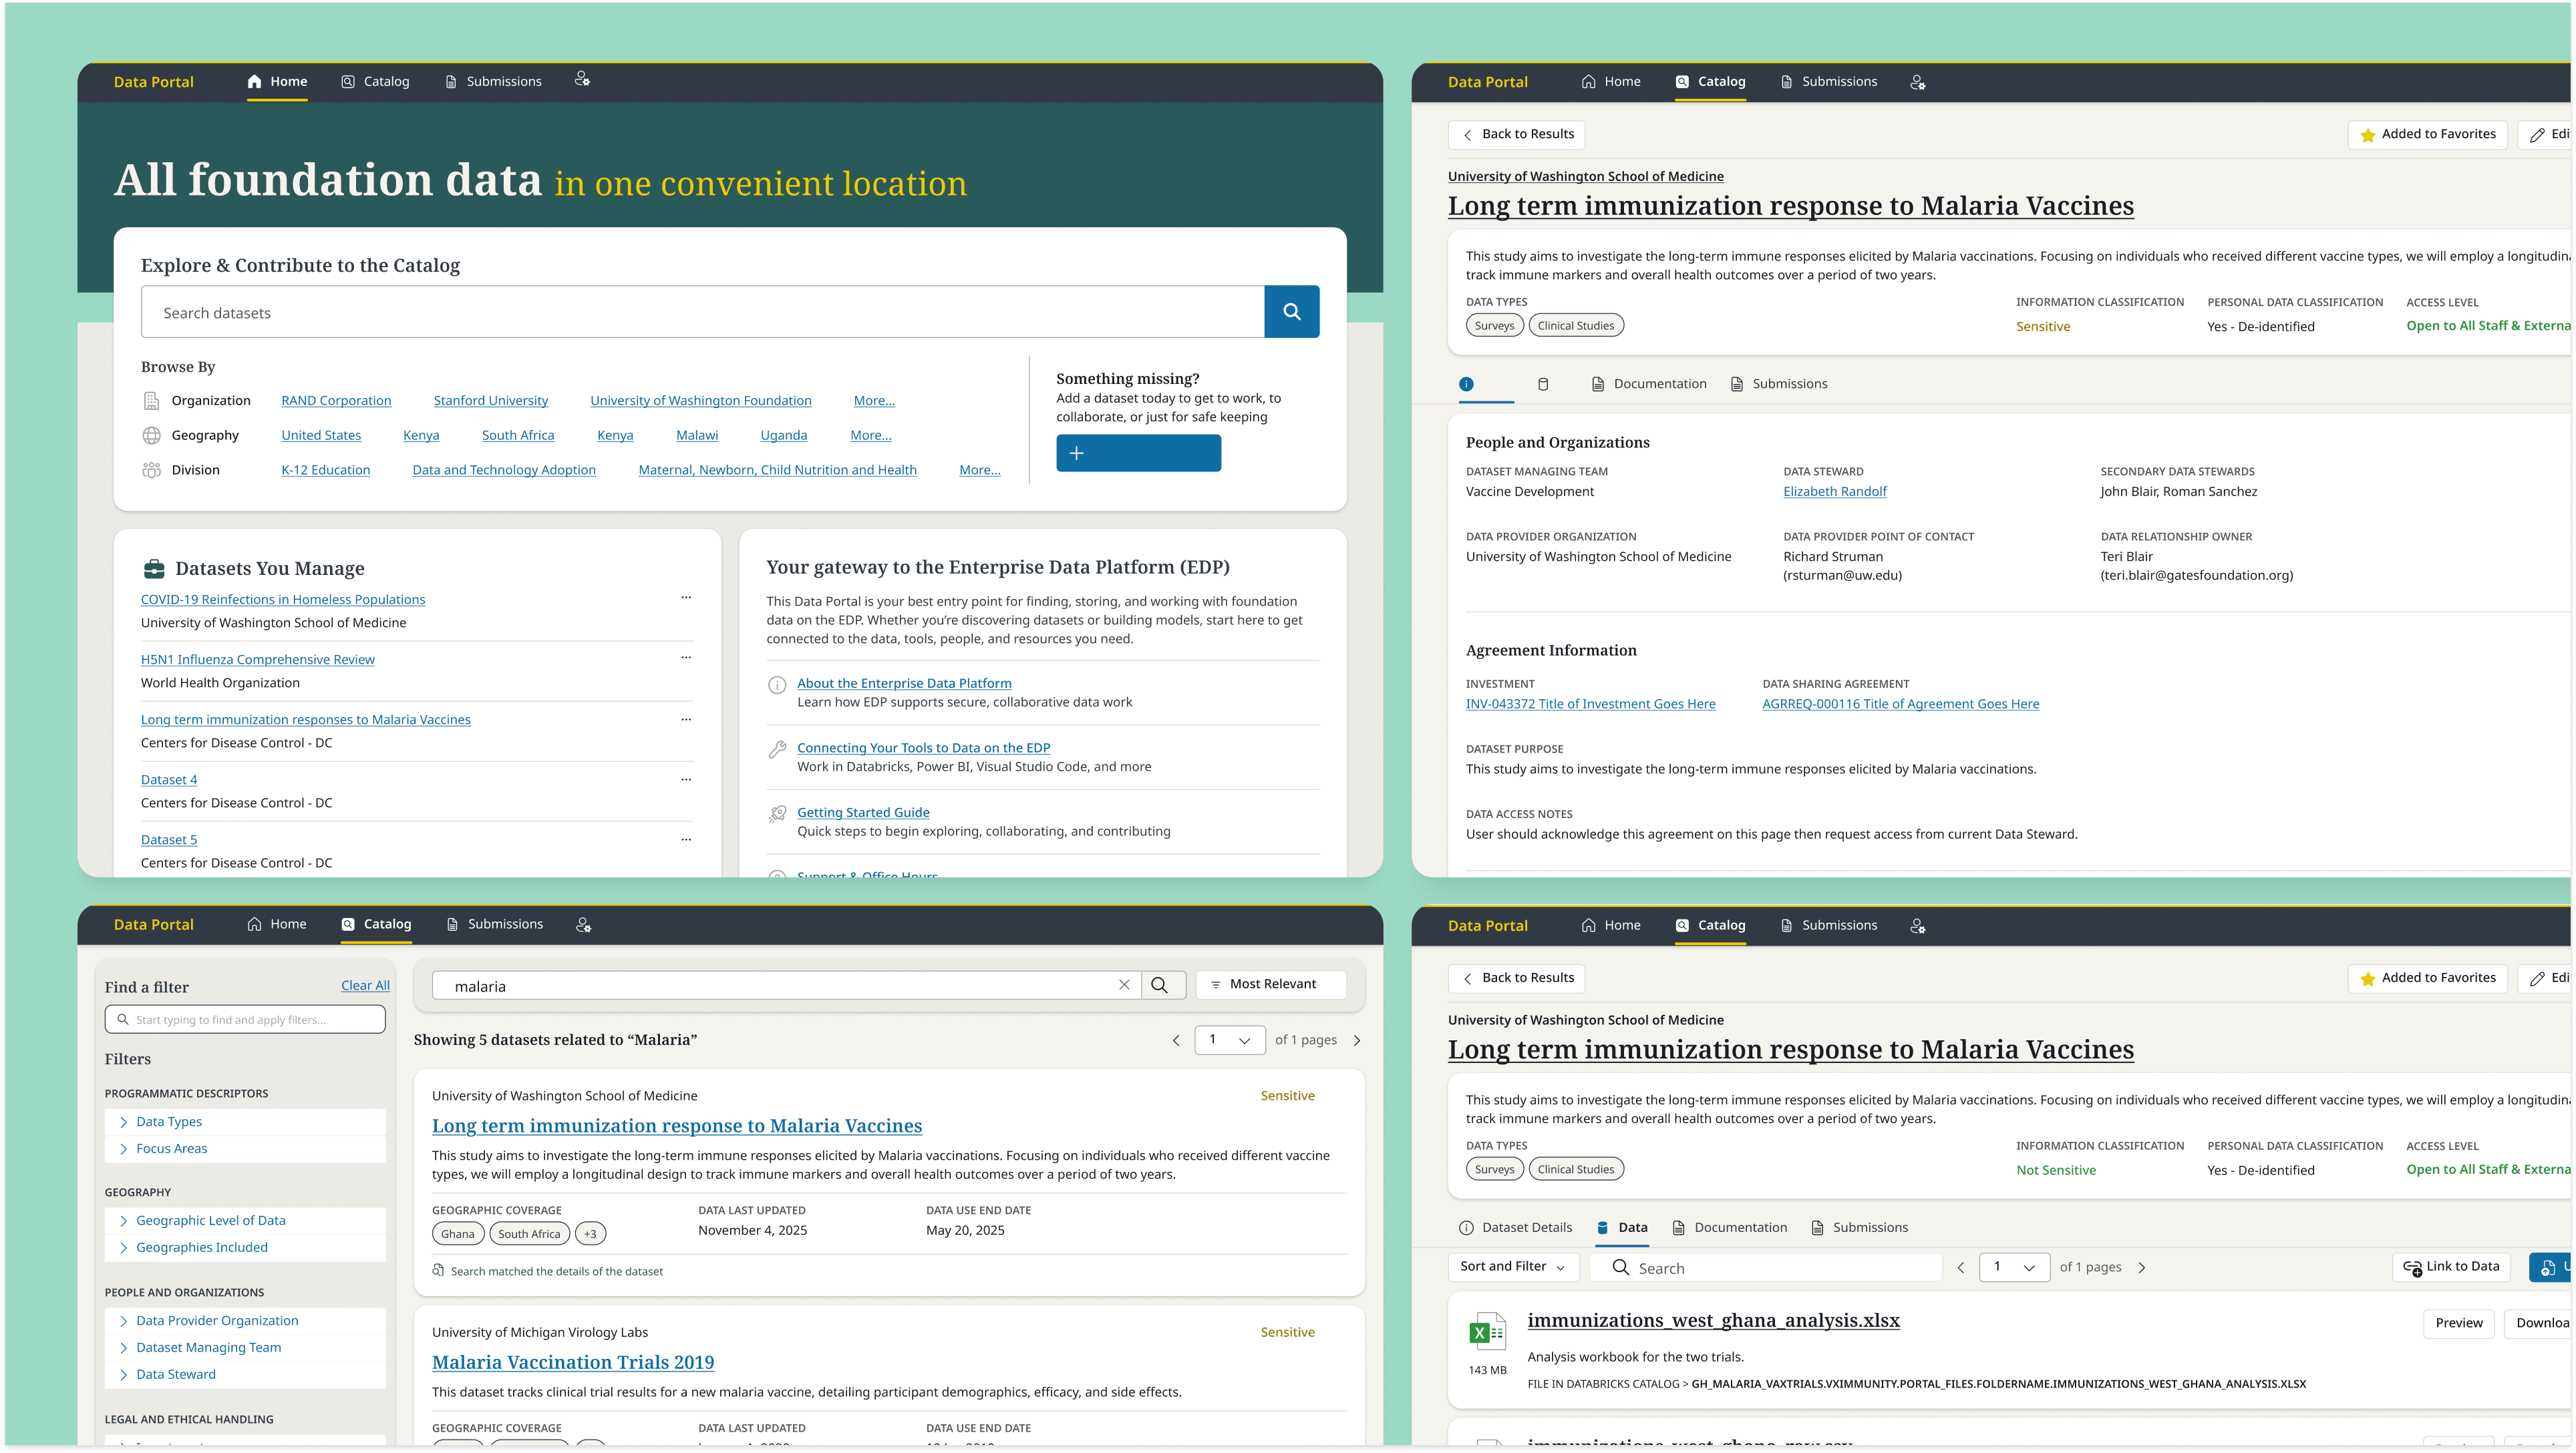Expand the Data Types filter
This screenshot has width=2576, height=1453.
click(x=169, y=1121)
